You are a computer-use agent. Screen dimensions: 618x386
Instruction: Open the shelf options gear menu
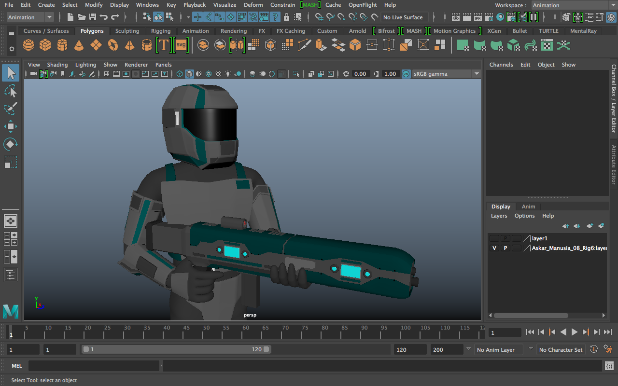pos(12,49)
